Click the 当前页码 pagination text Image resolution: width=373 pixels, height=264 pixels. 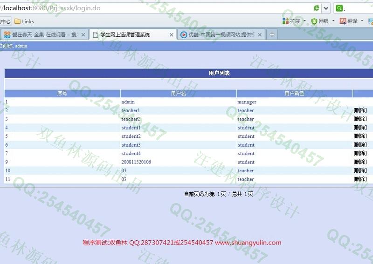[x=218, y=194]
